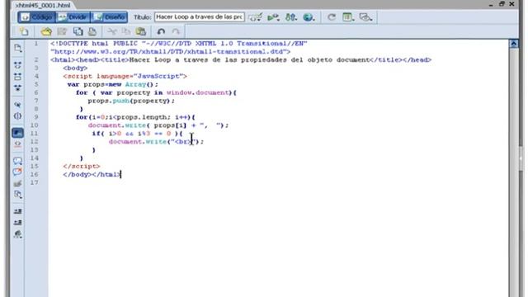
Task: Click the Redo arrow
Action: (x=176, y=31)
